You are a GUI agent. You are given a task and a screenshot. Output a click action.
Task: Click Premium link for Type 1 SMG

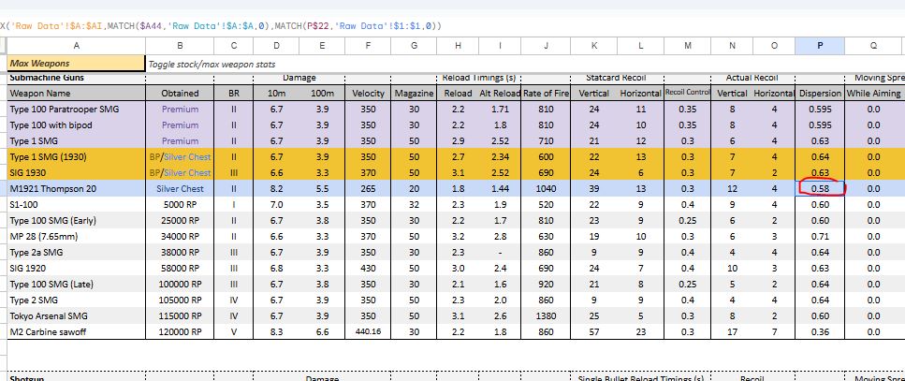[x=180, y=141]
